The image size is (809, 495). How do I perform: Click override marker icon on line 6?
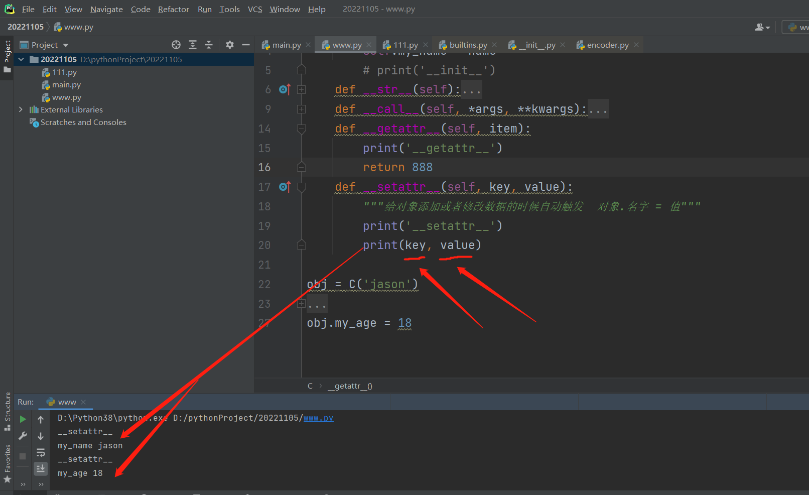coord(285,89)
